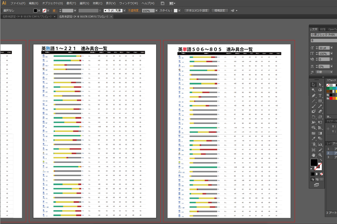Click the large black fill color box
This screenshot has width=337, height=224.
click(x=314, y=163)
